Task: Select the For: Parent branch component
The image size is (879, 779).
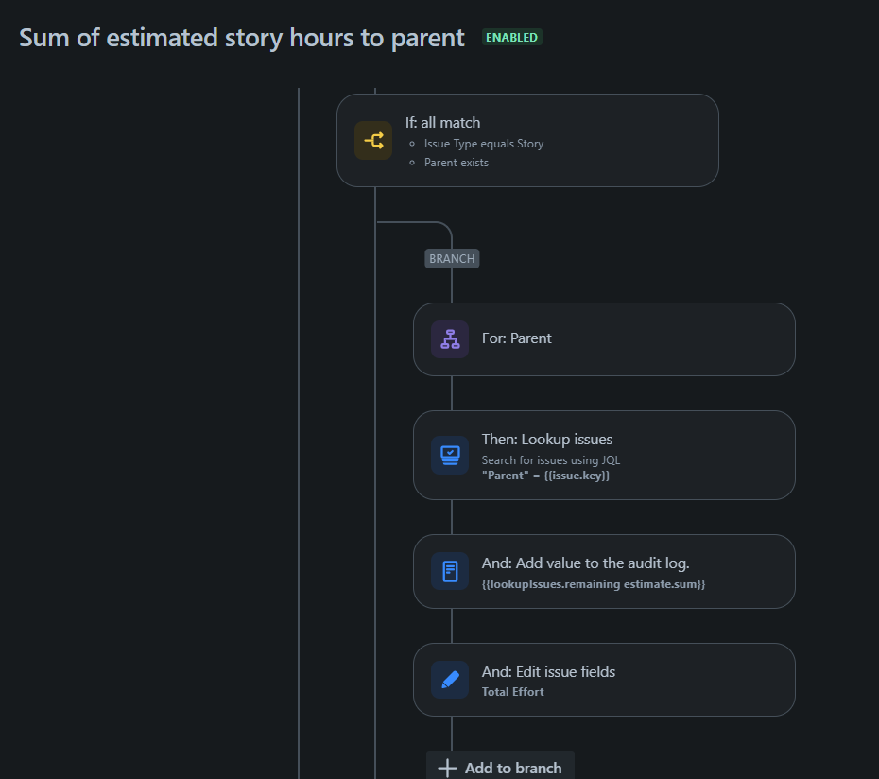Action: coord(604,339)
